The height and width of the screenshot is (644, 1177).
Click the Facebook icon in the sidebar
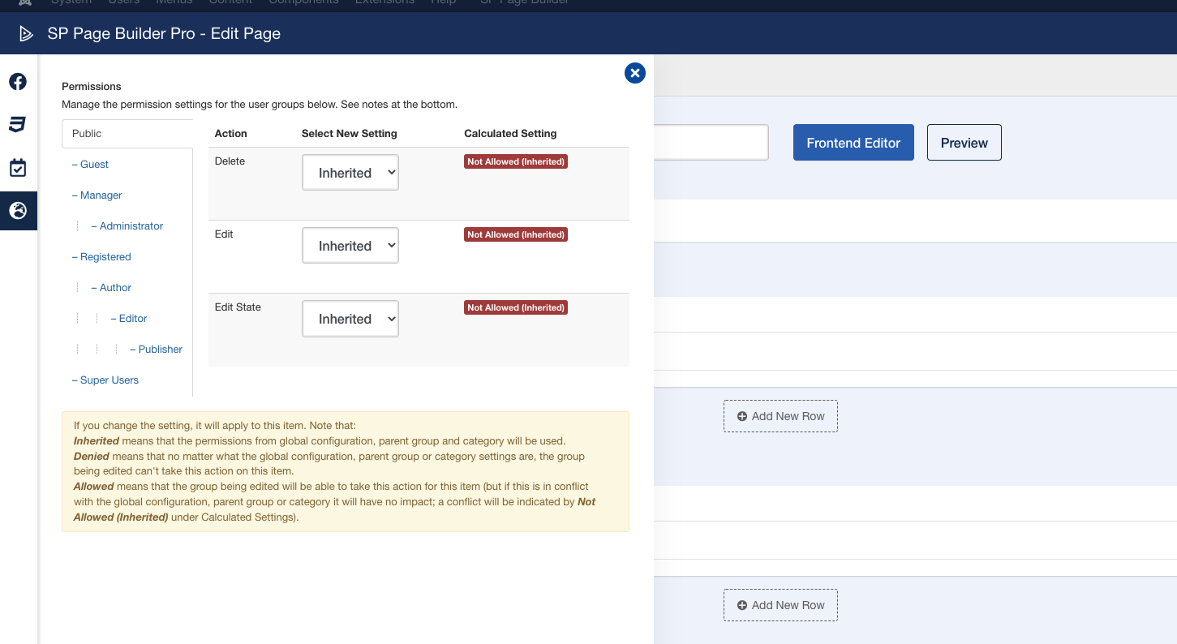coord(18,82)
